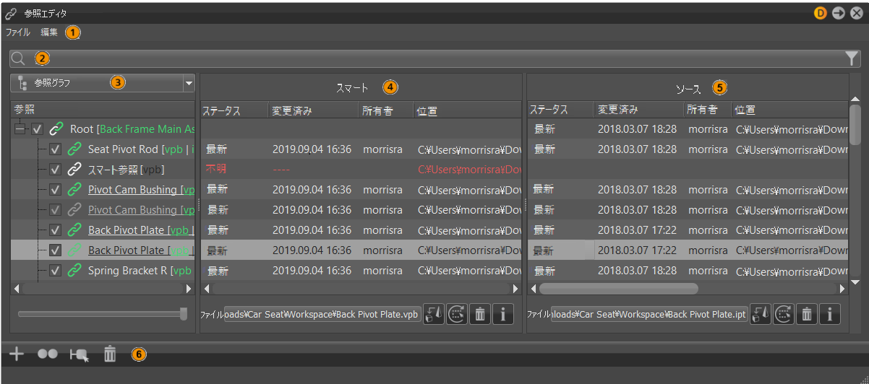Sort ソース table by 位置 column
Image resolution: width=869 pixels, height=384 pixels.
click(789, 110)
